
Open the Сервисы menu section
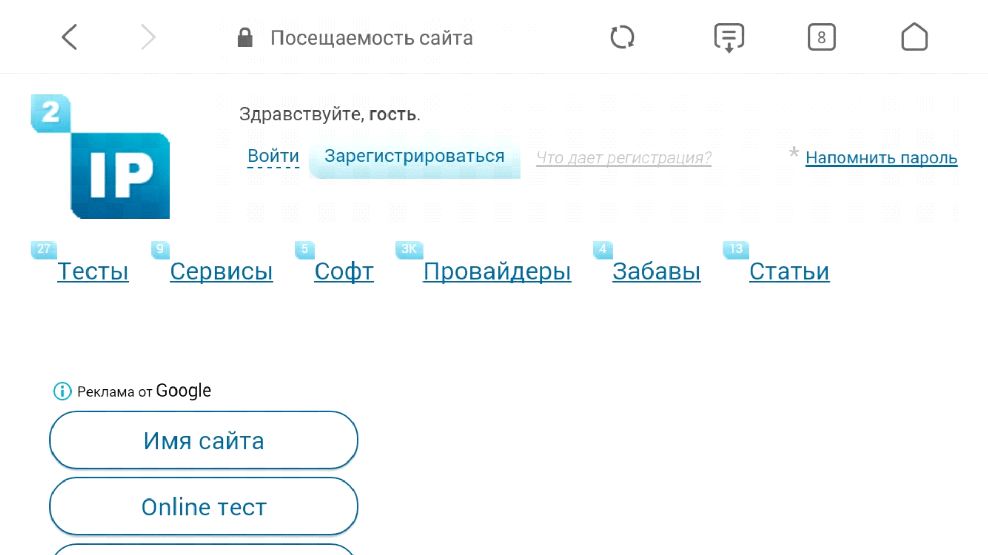[x=221, y=271]
